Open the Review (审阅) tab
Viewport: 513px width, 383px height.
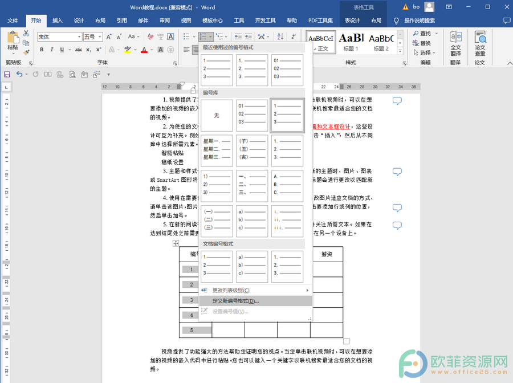pyautogui.click(x=165, y=21)
